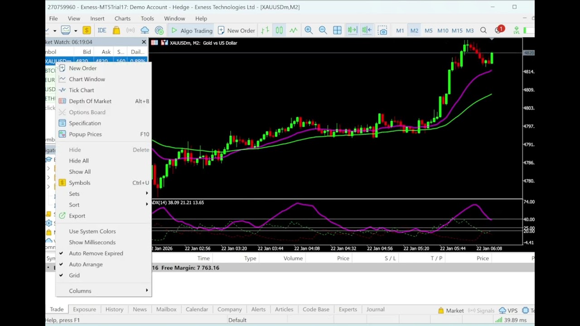
Task: Zoom out on the chart
Action: point(323,30)
